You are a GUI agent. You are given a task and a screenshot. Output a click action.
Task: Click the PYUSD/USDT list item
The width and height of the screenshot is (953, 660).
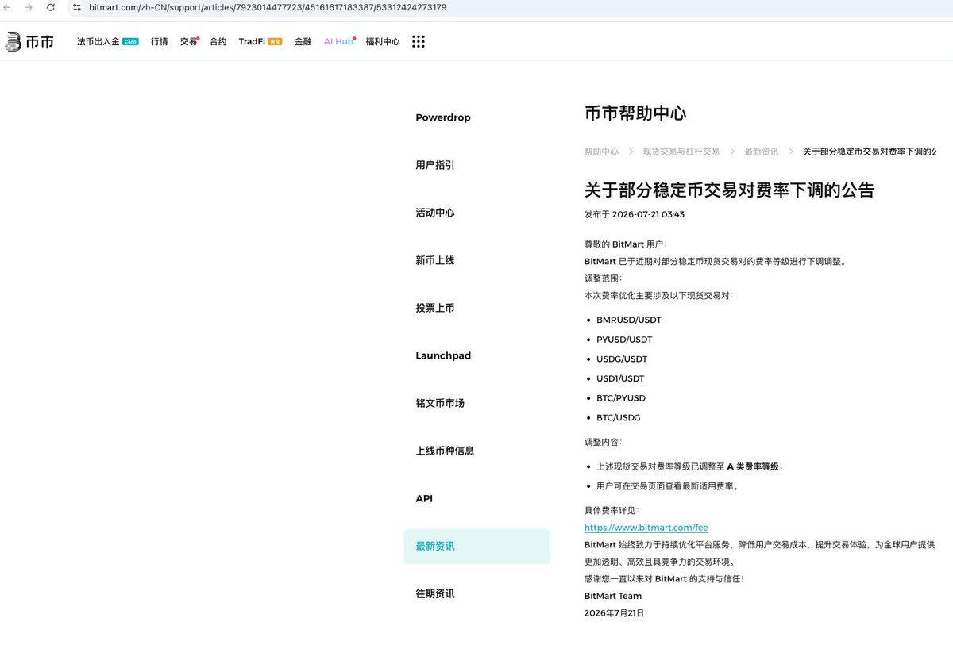point(623,340)
